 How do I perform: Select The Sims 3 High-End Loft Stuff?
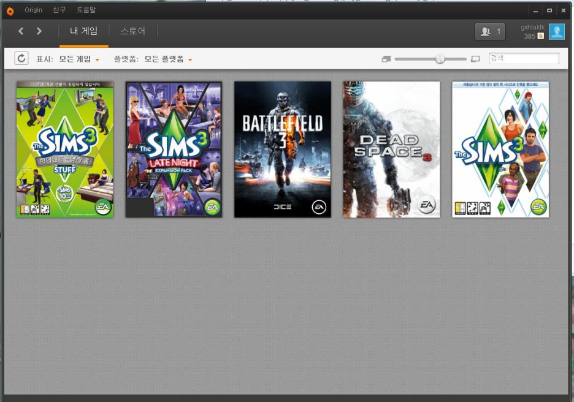click(65, 150)
